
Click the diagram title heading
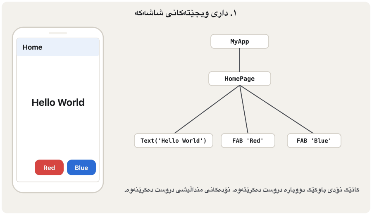tap(186, 13)
